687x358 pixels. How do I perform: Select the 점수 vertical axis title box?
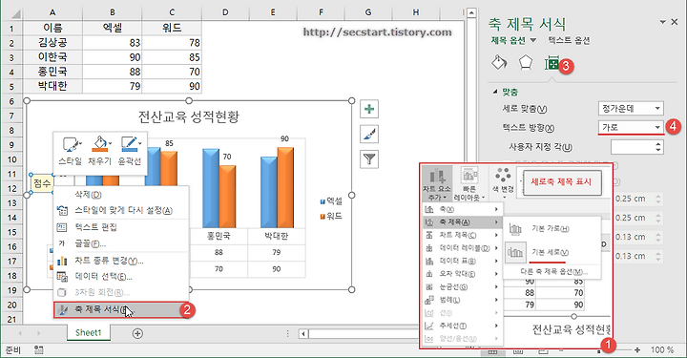(42, 183)
